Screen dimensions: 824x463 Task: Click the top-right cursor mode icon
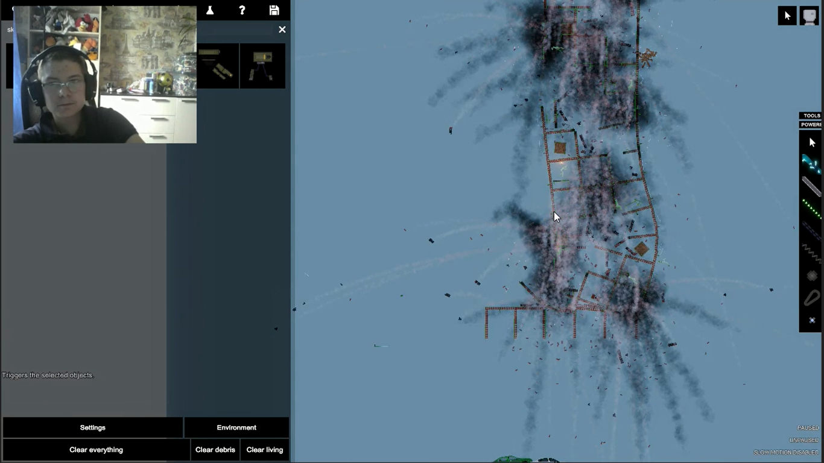[787, 16]
